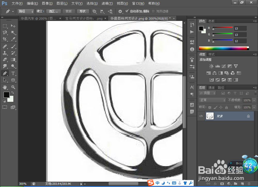Reset default foreground and background colors
The image size is (258, 187).
(x=4, y=101)
